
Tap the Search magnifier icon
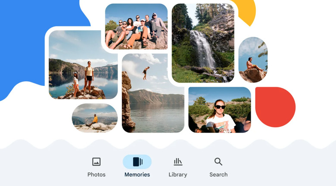(218, 162)
